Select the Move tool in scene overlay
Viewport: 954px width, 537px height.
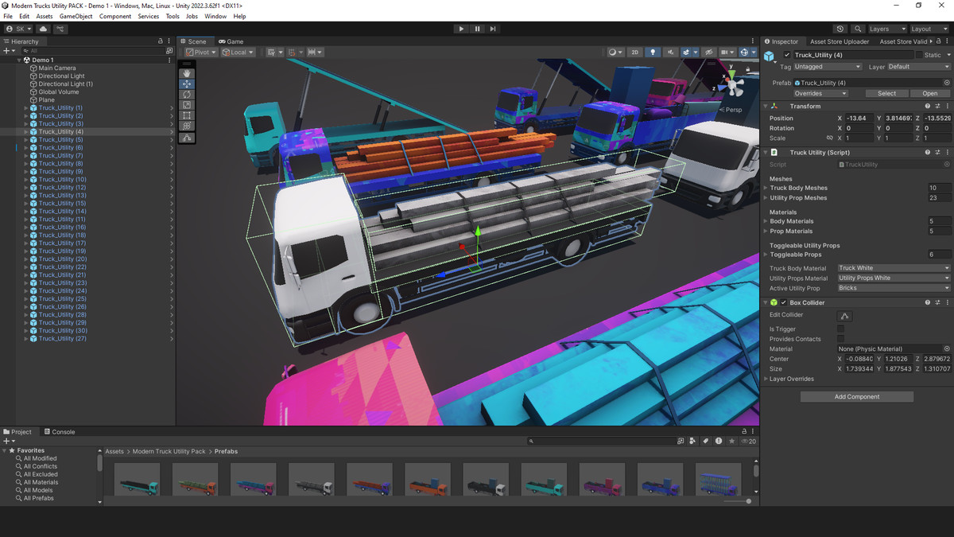pyautogui.click(x=187, y=84)
